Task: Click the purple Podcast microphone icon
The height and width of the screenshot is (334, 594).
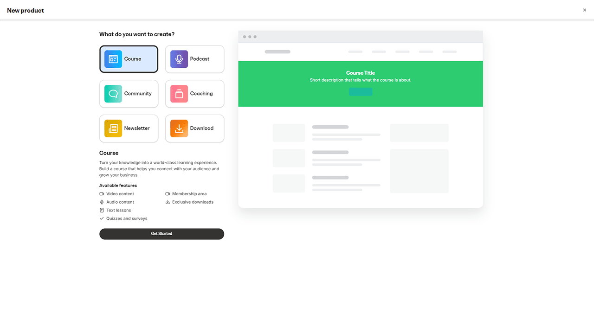Action: (179, 59)
